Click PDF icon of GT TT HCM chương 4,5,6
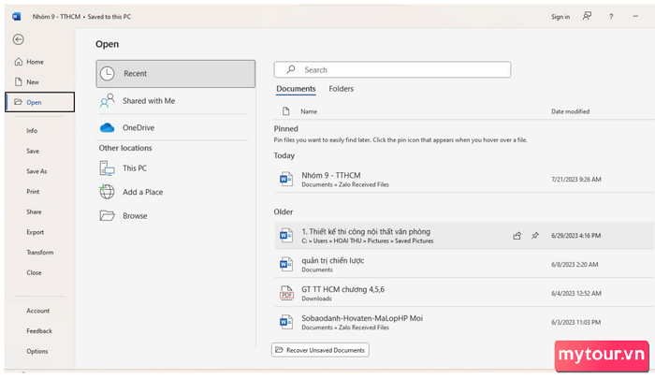The image size is (655, 379). (286, 293)
